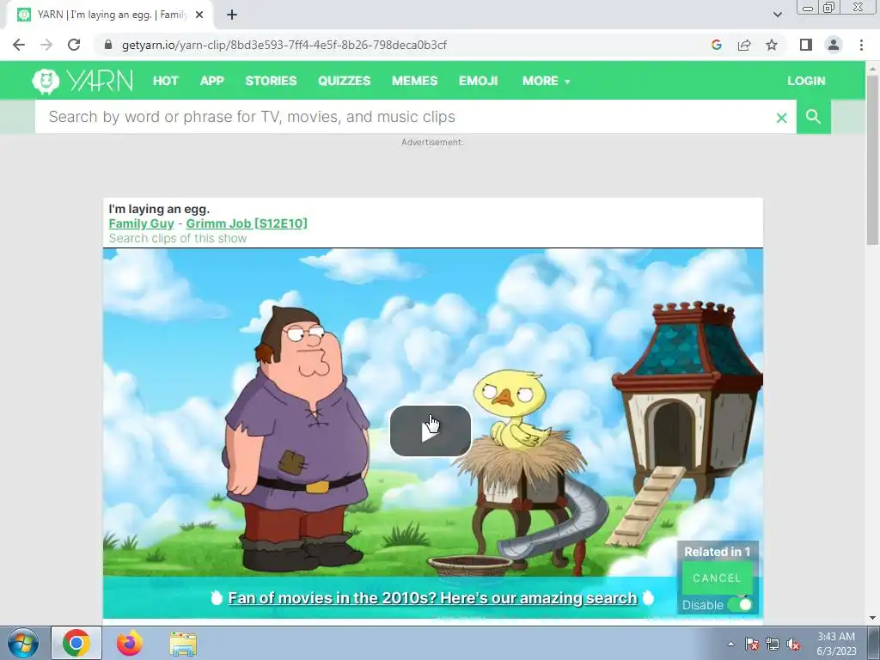Open File Explorer from taskbar
Screen dimensions: 880x660
click(183, 644)
